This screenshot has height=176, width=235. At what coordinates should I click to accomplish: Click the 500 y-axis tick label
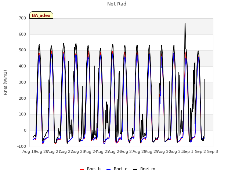click(22, 50)
